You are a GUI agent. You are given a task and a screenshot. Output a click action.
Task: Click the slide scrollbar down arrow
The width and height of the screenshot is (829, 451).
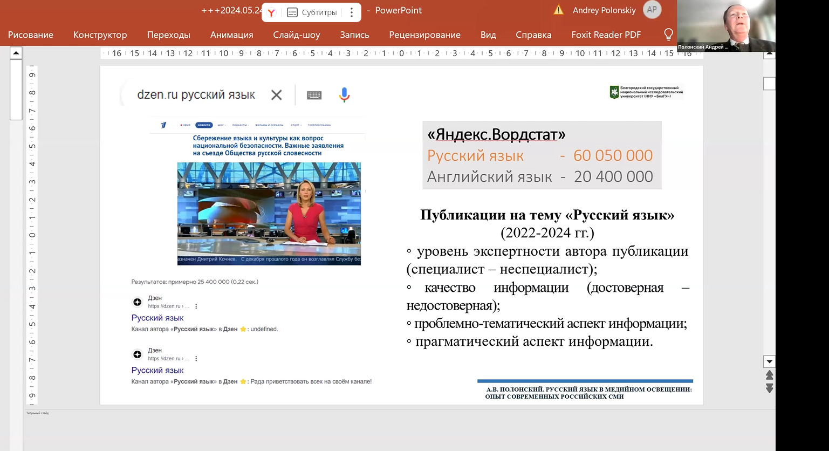(770, 361)
